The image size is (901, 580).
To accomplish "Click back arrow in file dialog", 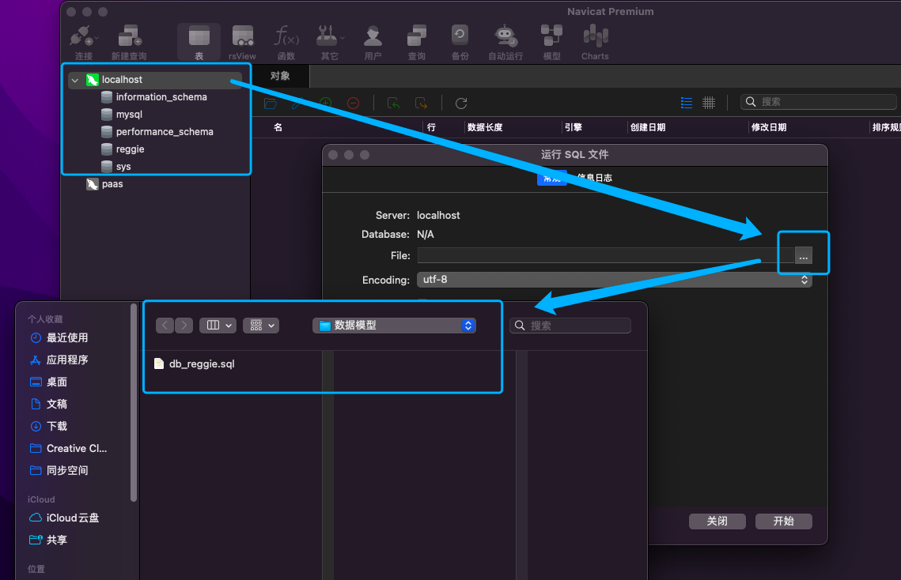I will pos(165,326).
